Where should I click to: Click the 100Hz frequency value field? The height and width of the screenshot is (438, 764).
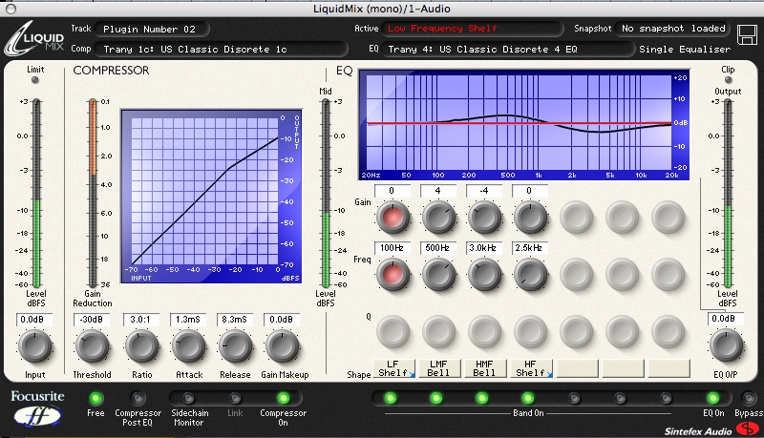pos(393,248)
